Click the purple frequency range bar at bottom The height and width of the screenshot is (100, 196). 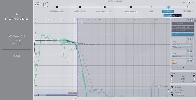point(61,95)
